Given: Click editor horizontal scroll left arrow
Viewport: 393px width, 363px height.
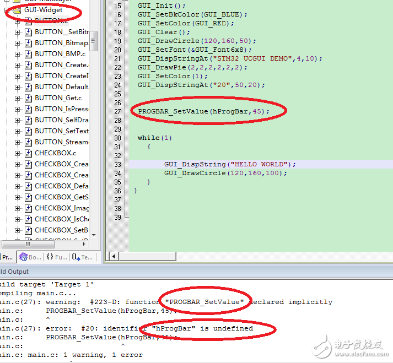Looking at the screenshot, I should pyautogui.click(x=114, y=256).
